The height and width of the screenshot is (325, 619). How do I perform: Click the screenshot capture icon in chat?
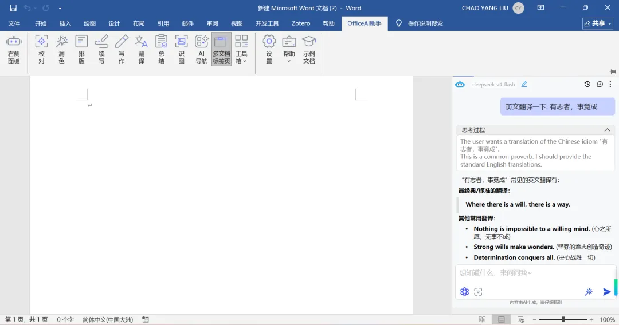point(478,291)
